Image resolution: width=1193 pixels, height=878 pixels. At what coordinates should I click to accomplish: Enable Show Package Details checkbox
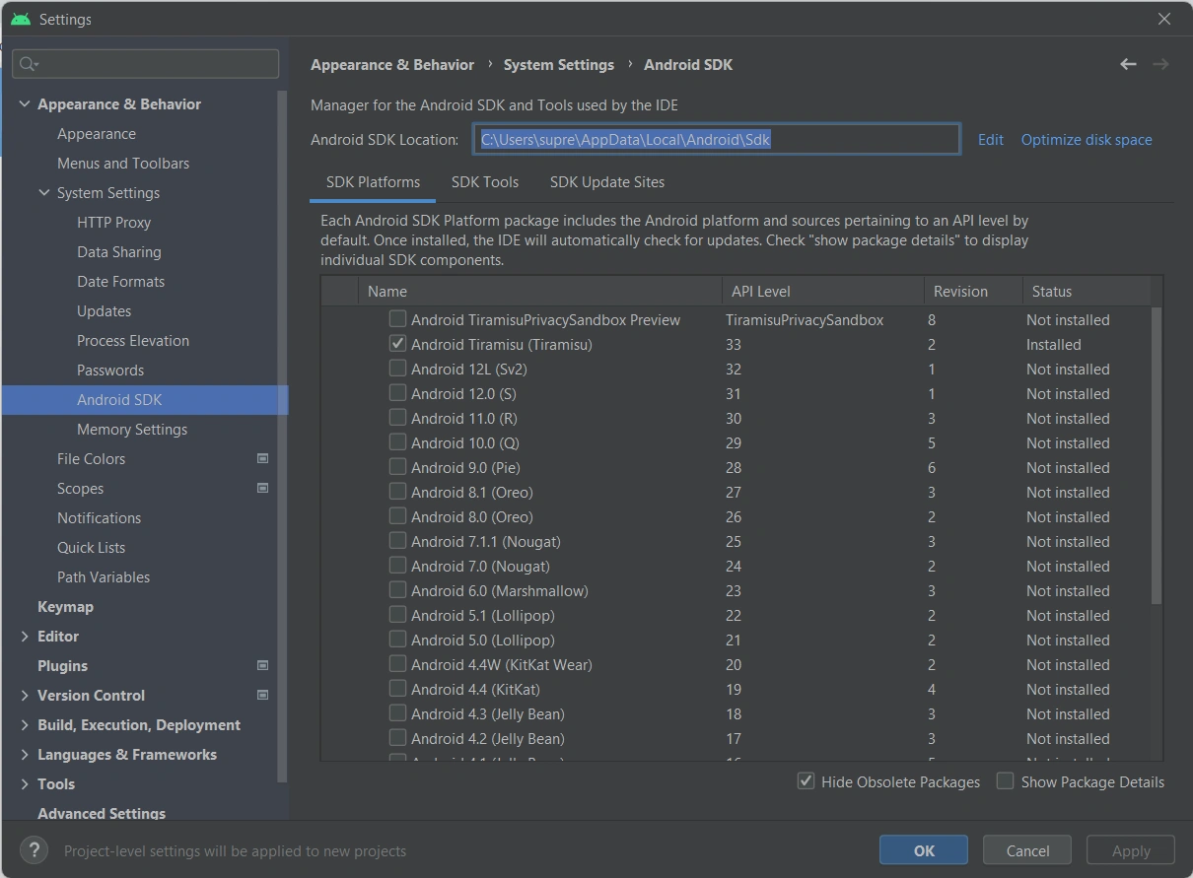click(1005, 781)
